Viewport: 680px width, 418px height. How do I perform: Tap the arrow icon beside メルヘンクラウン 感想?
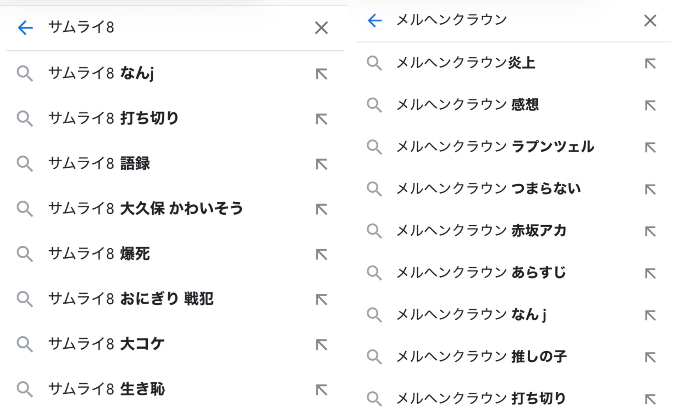coord(650,105)
